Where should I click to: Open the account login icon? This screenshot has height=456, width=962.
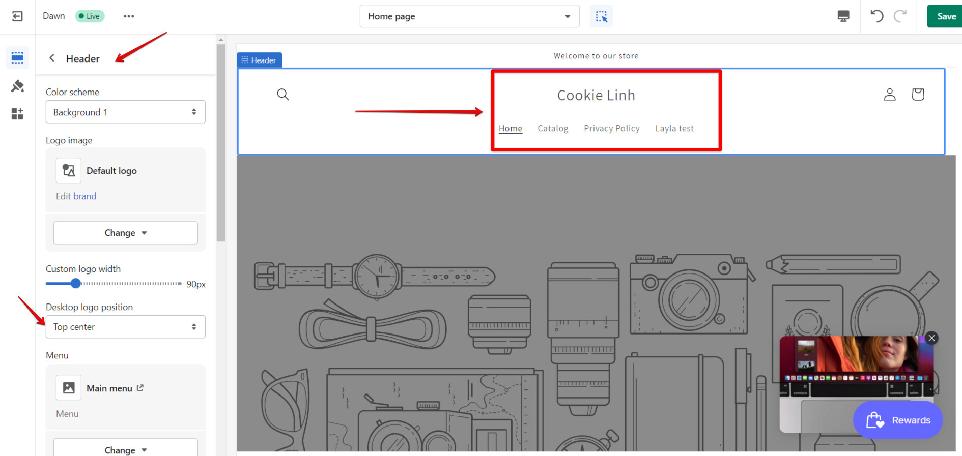click(889, 95)
